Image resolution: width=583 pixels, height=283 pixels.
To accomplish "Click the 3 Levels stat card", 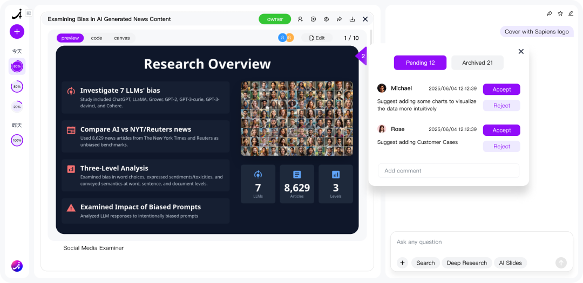I will pyautogui.click(x=336, y=184).
